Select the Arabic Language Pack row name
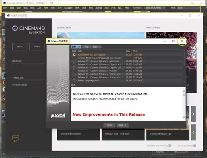 (x=88, y=80)
